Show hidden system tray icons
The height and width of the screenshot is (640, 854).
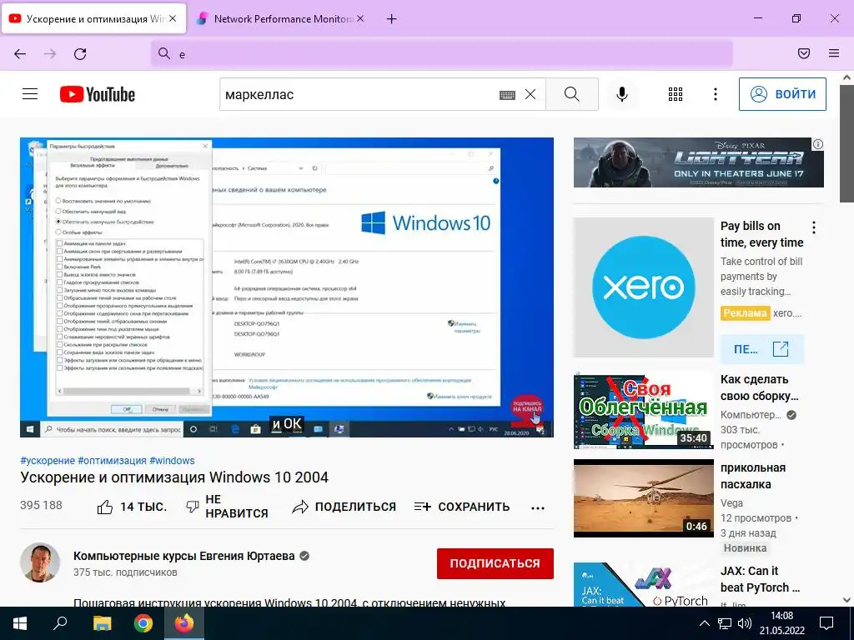pyautogui.click(x=704, y=623)
